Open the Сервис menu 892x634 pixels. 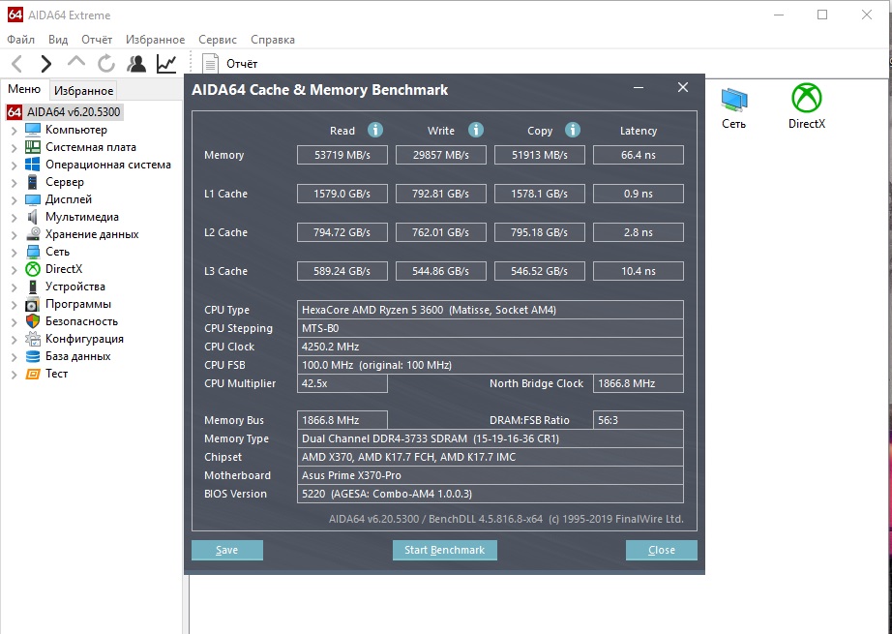point(218,40)
